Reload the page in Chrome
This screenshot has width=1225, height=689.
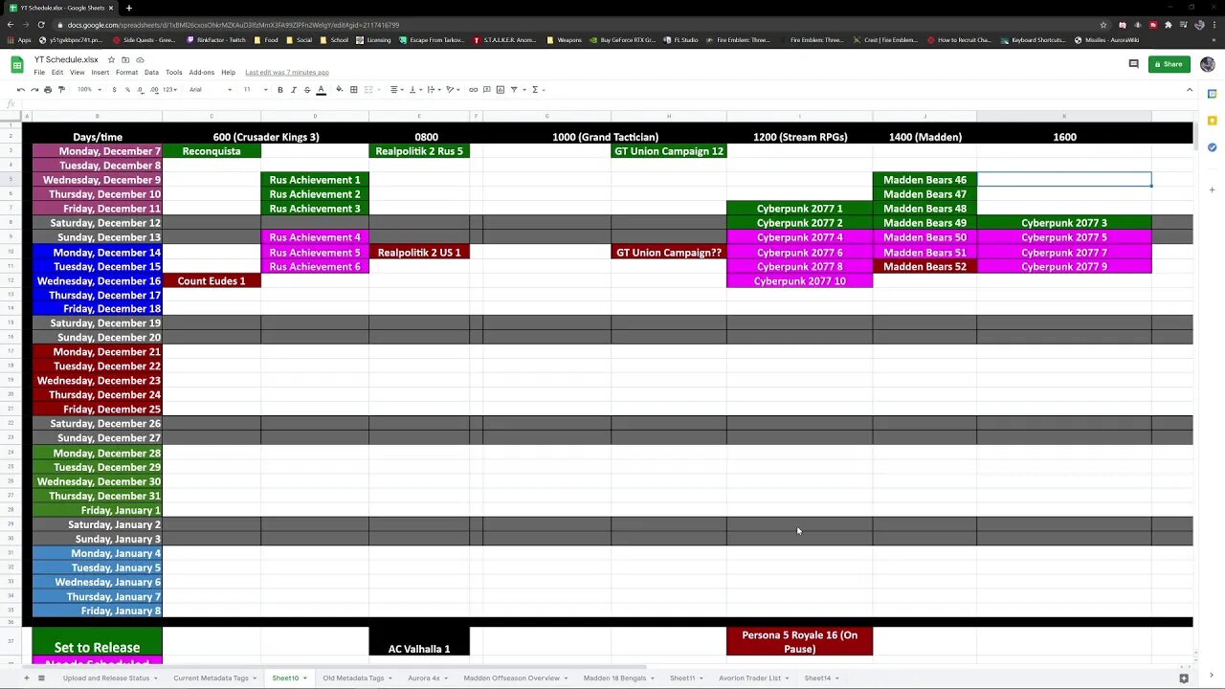(41, 25)
